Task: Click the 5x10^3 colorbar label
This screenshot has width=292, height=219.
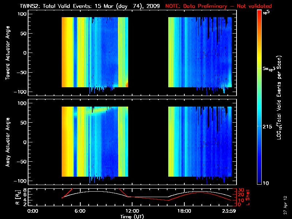Action: 269,69
